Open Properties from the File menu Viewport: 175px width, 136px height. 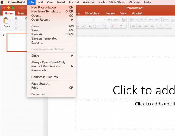coord(51,94)
